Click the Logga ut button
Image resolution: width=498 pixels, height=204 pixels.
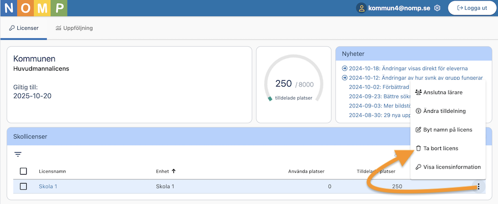click(472, 8)
